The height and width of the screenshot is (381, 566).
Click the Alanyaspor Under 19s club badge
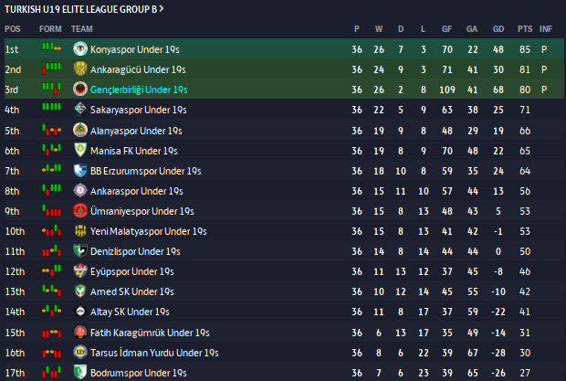pyautogui.click(x=80, y=131)
